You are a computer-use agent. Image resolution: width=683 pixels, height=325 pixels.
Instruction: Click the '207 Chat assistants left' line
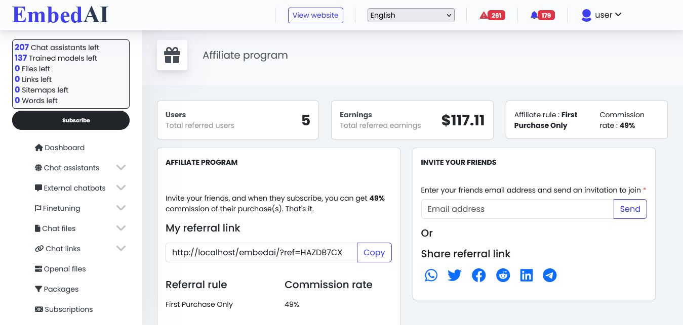(x=57, y=48)
